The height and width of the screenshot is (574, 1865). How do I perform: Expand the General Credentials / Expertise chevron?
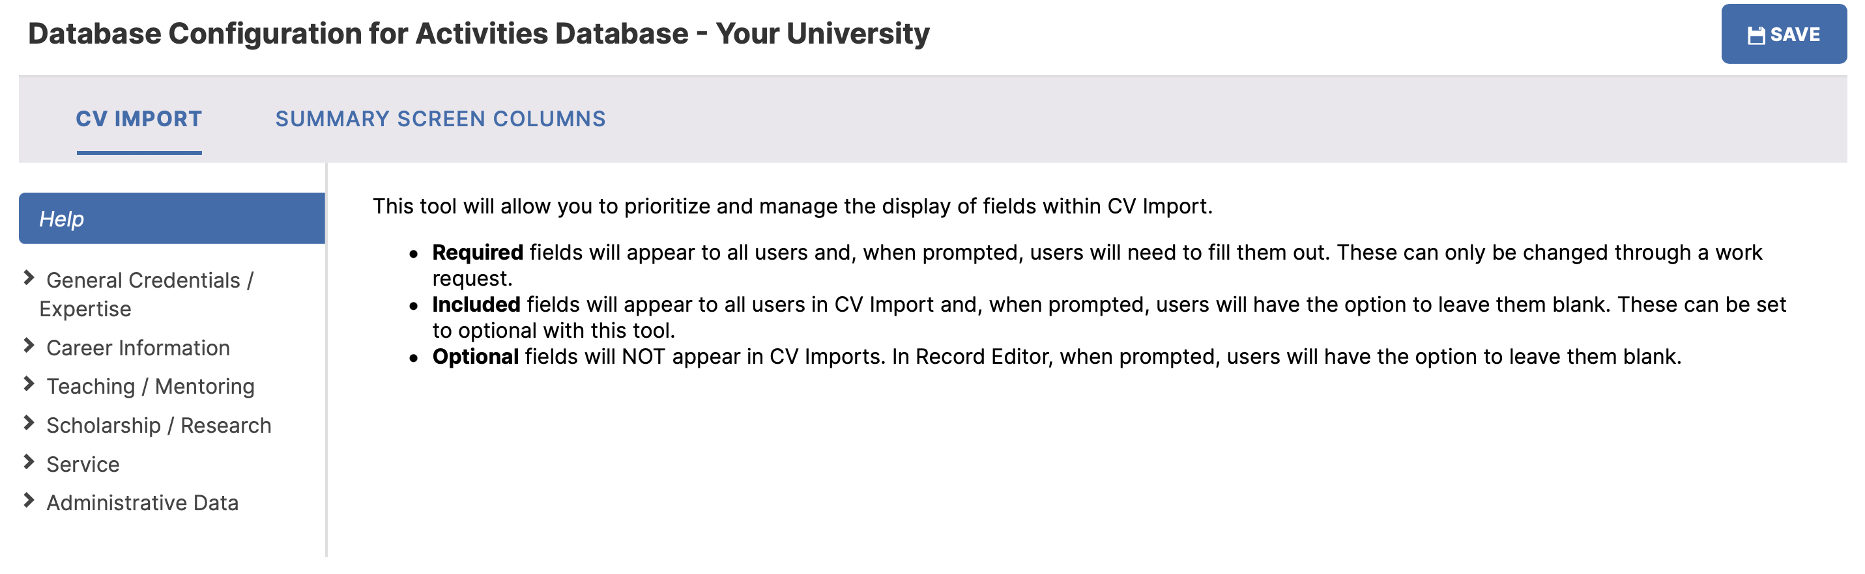point(29,278)
